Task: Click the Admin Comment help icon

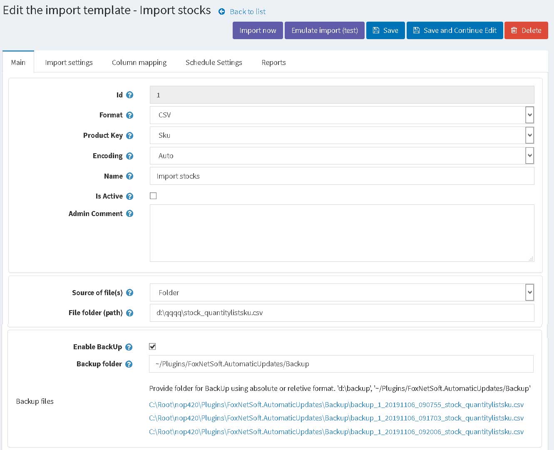Action: (129, 214)
